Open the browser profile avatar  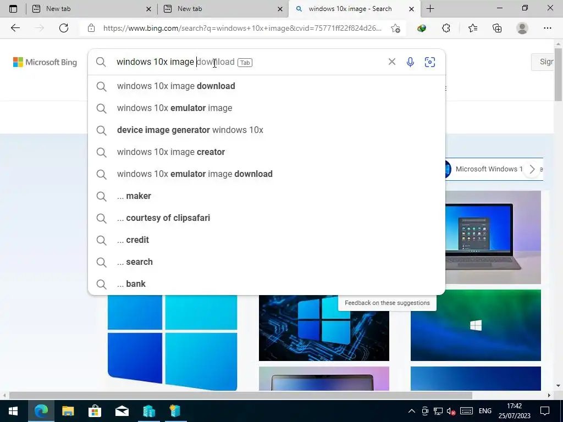[x=522, y=28]
